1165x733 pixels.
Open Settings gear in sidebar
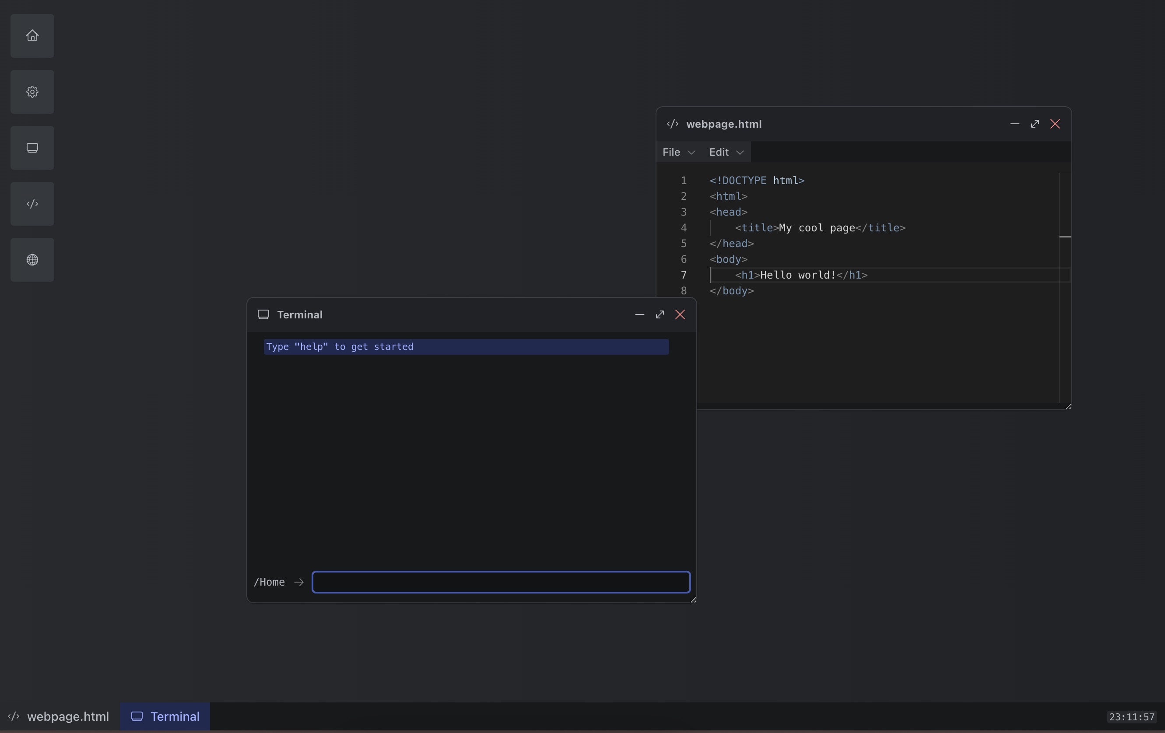click(32, 92)
